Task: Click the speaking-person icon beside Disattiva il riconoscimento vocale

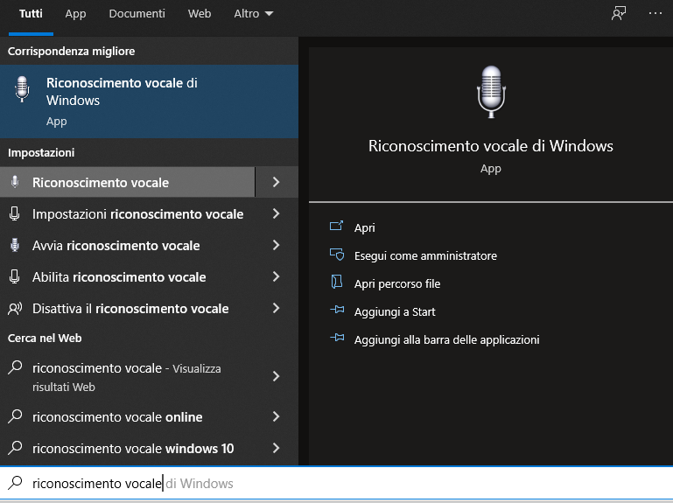Action: click(x=15, y=309)
